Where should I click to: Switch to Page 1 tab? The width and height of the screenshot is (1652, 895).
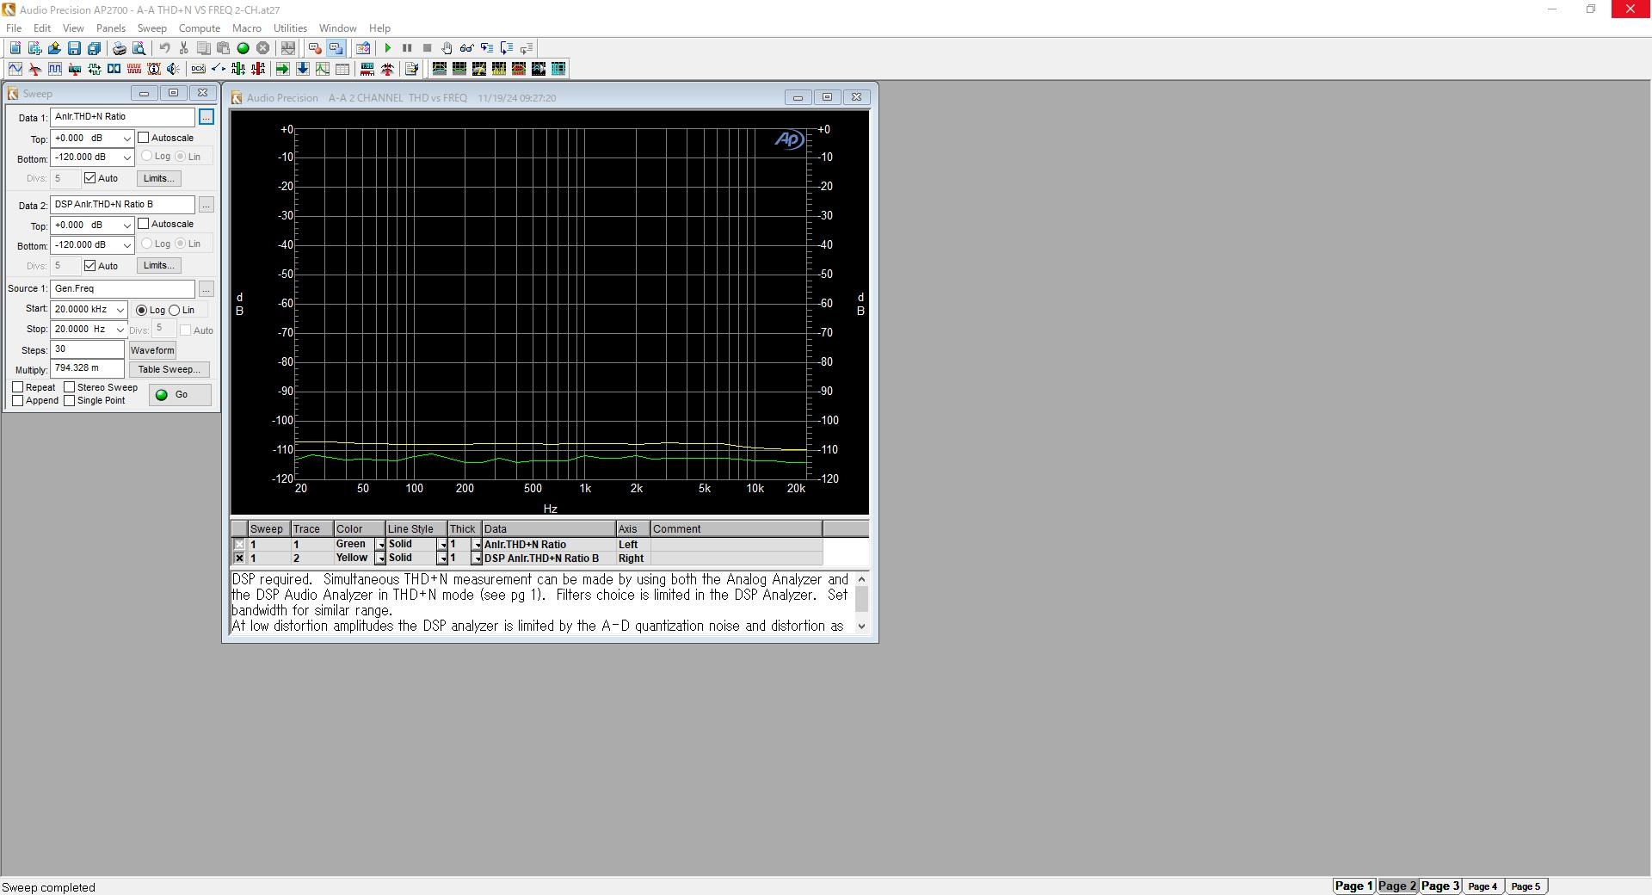tap(1353, 886)
